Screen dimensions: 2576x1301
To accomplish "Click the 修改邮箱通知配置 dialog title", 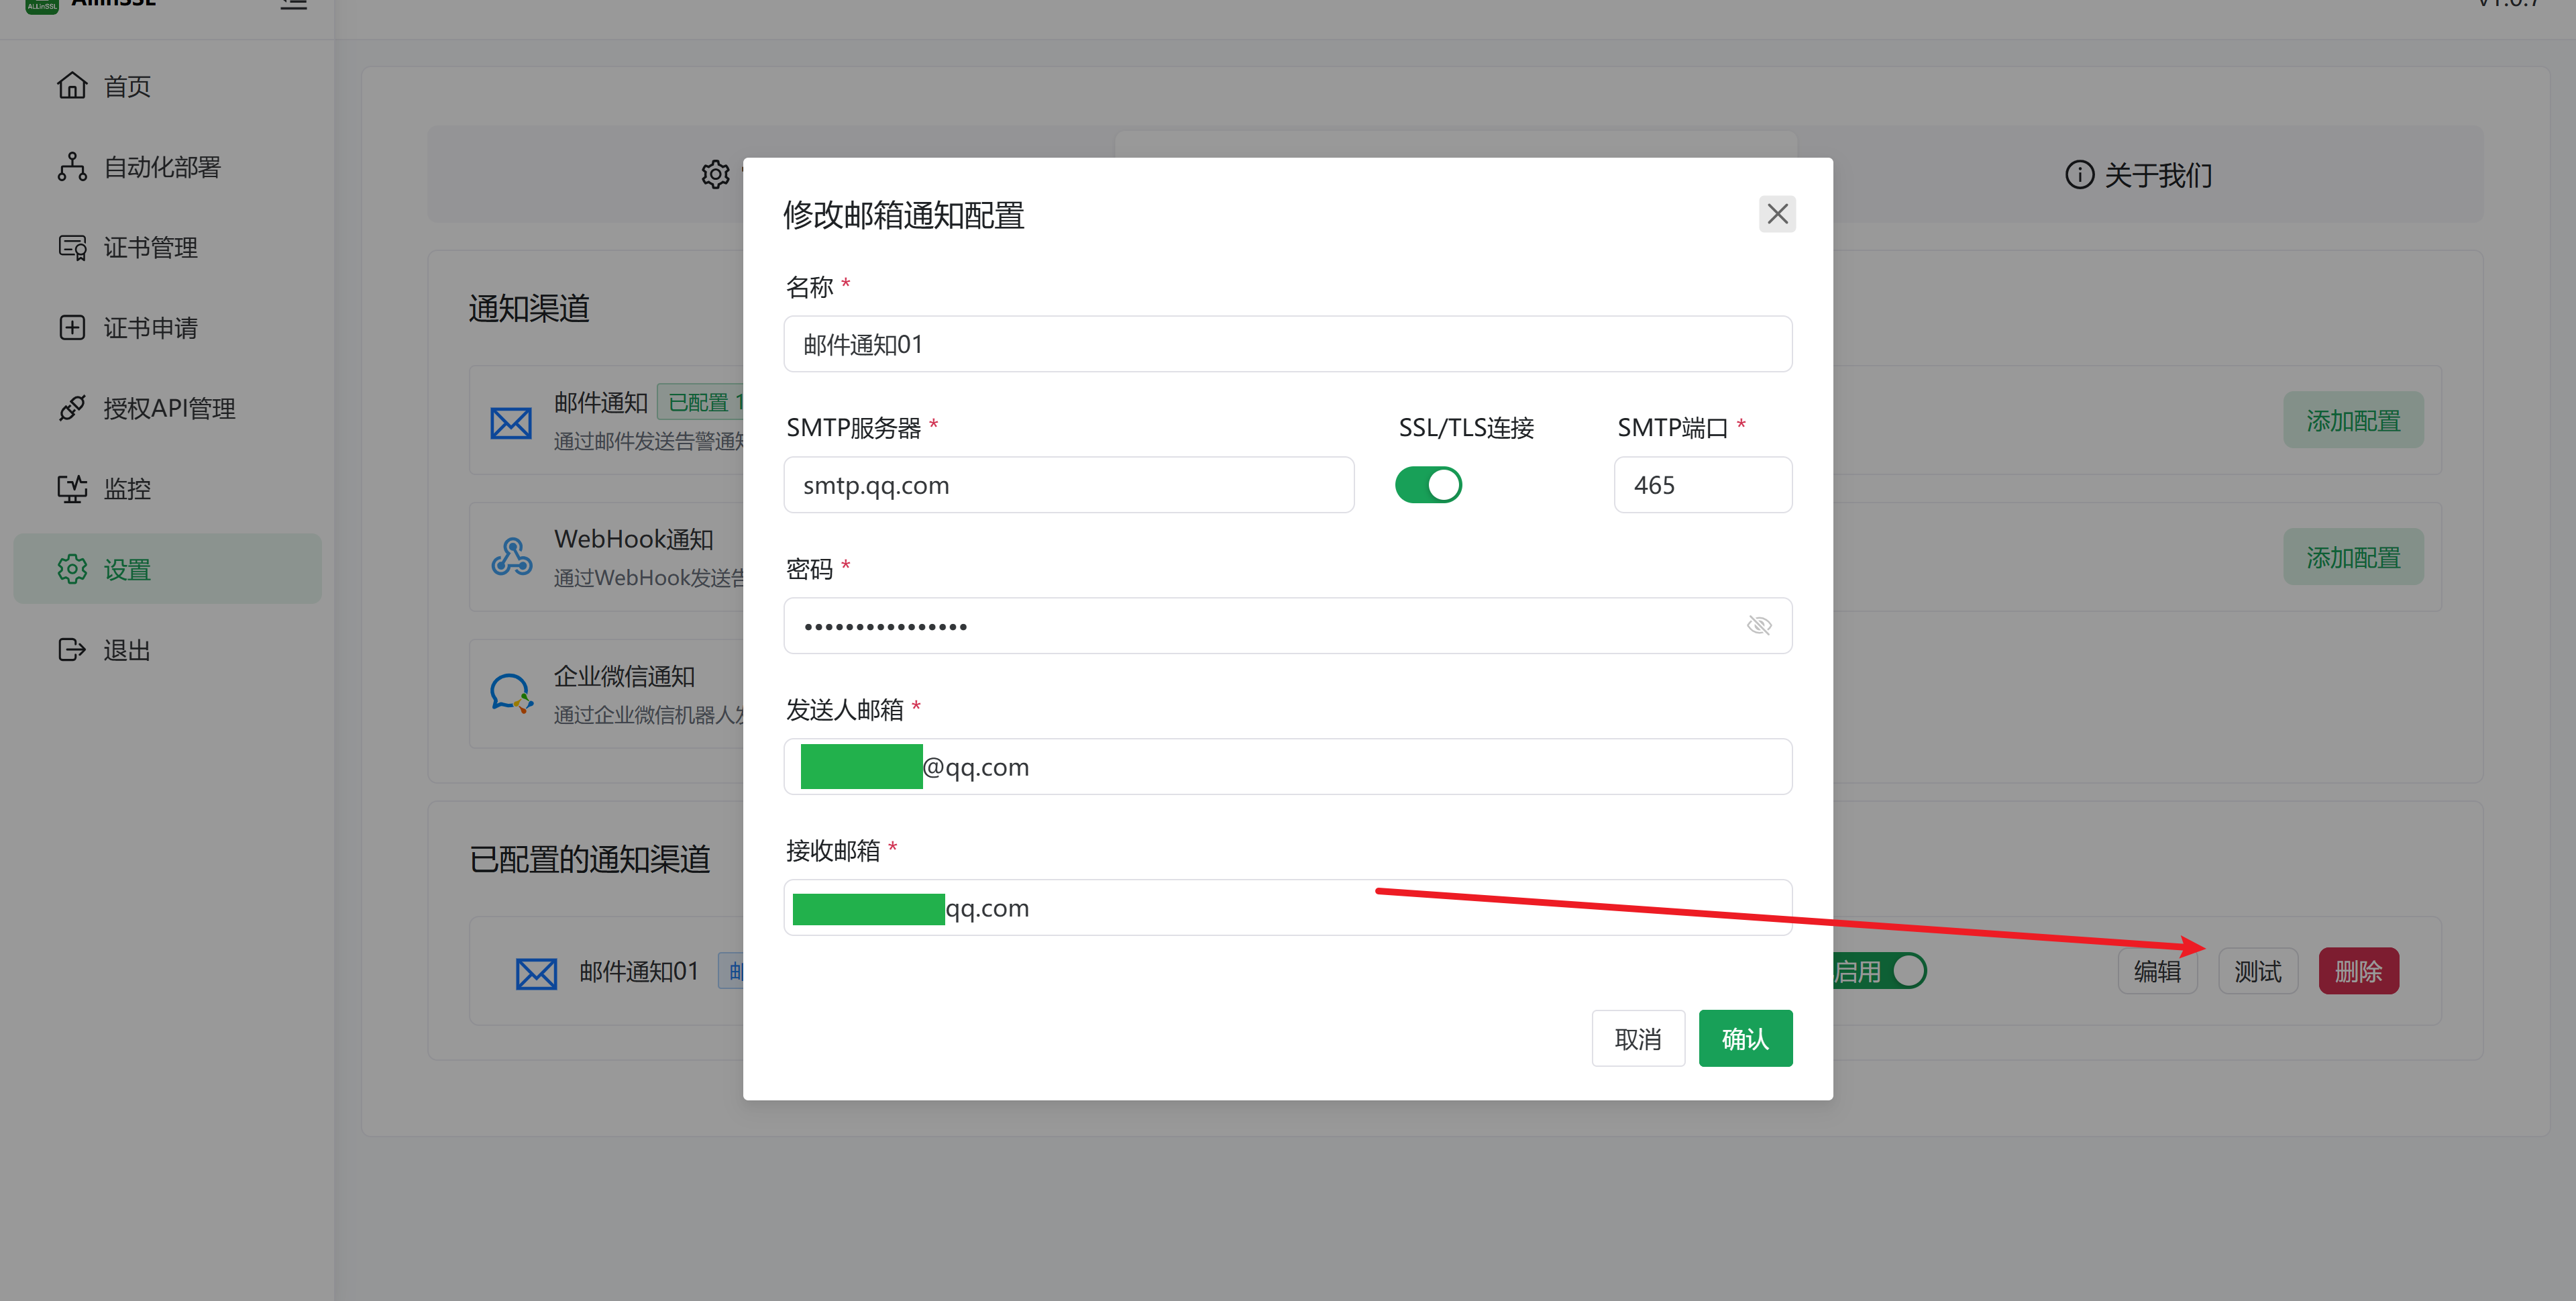I will (904, 215).
